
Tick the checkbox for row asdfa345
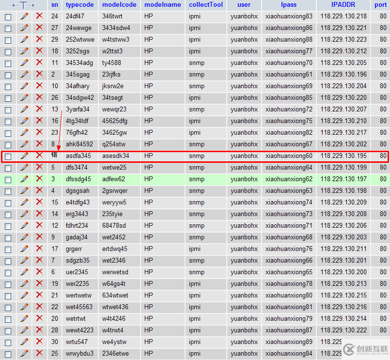click(x=8, y=157)
